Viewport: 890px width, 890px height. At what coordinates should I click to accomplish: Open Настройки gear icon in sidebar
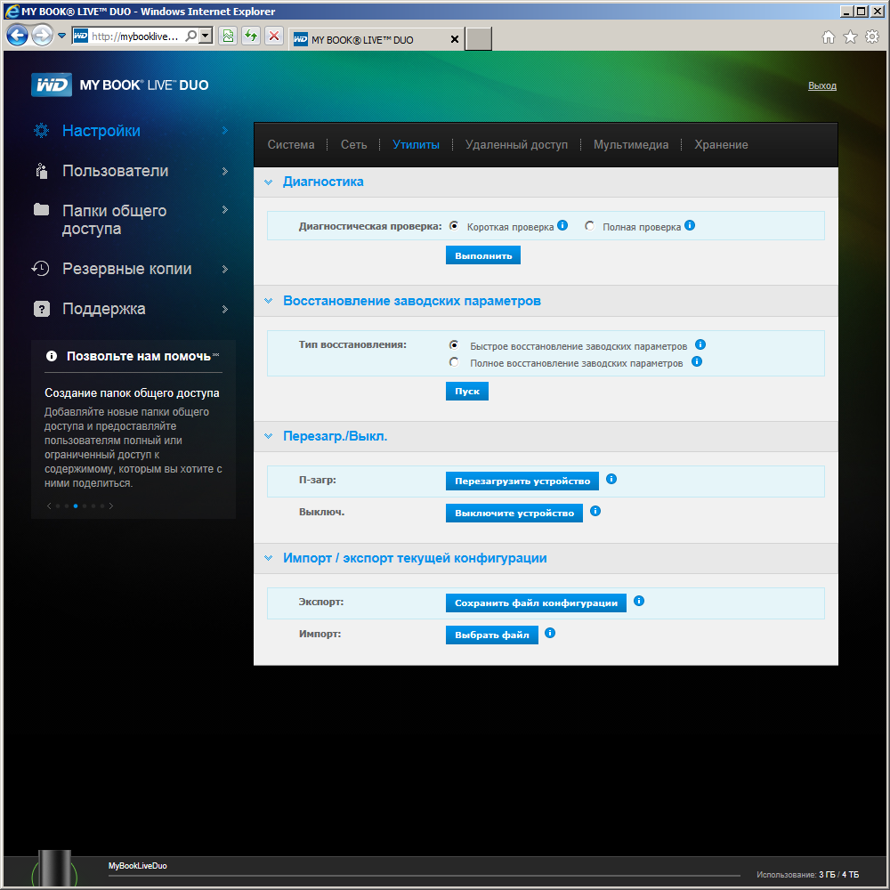pyautogui.click(x=42, y=131)
